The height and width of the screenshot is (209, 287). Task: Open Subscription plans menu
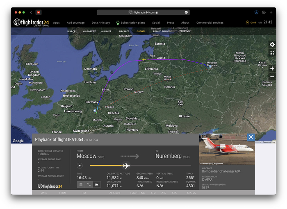tap(132, 23)
